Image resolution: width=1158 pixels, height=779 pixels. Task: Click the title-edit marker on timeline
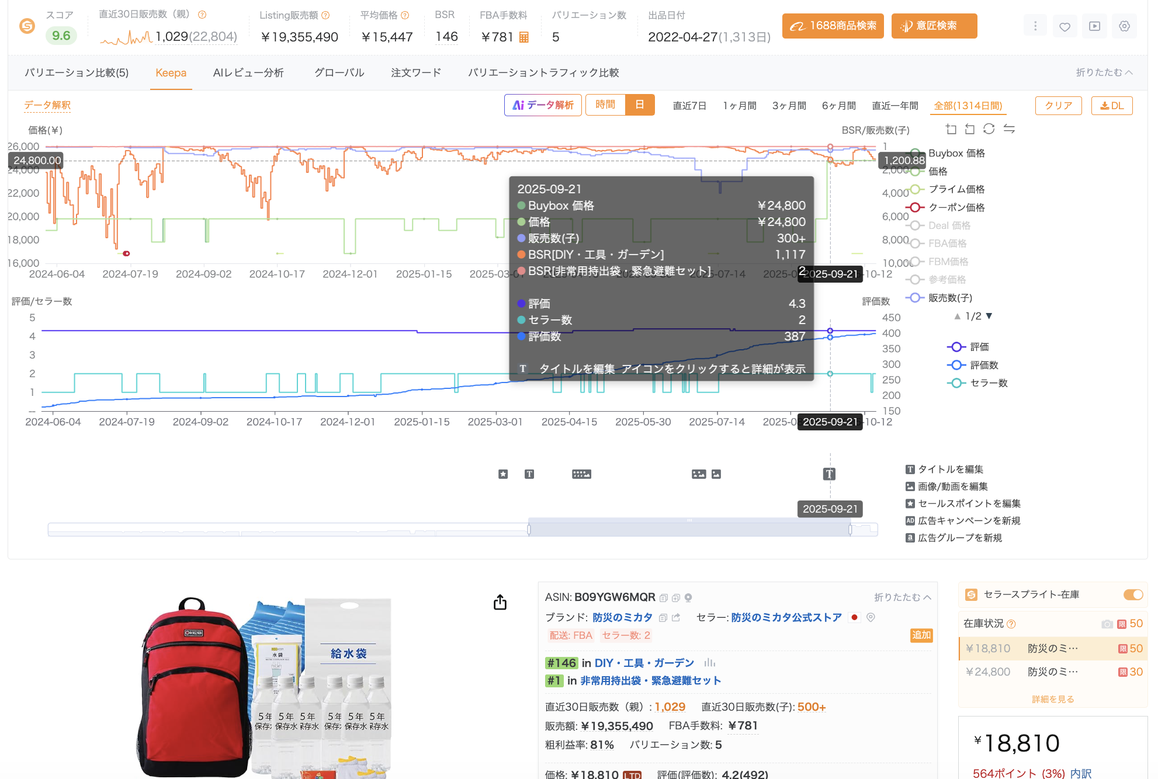pos(829,474)
